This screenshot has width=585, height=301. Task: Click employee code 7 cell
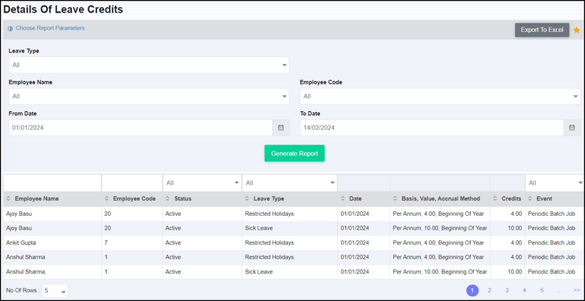[106, 243]
